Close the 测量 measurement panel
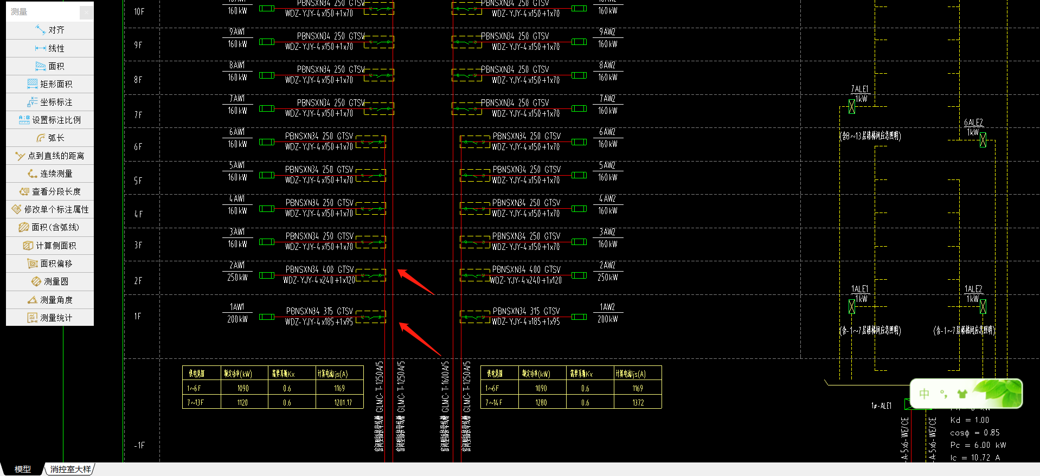 pos(86,12)
